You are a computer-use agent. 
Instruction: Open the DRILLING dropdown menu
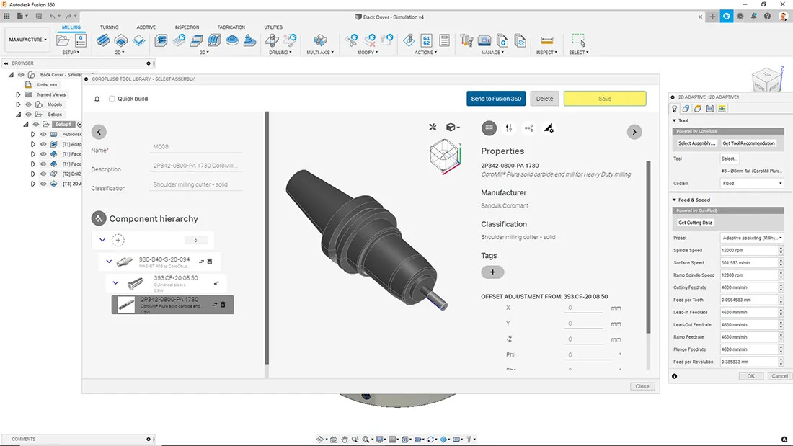click(x=280, y=53)
